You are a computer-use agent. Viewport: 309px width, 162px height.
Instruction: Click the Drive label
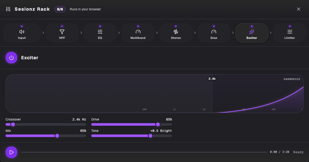(95, 119)
